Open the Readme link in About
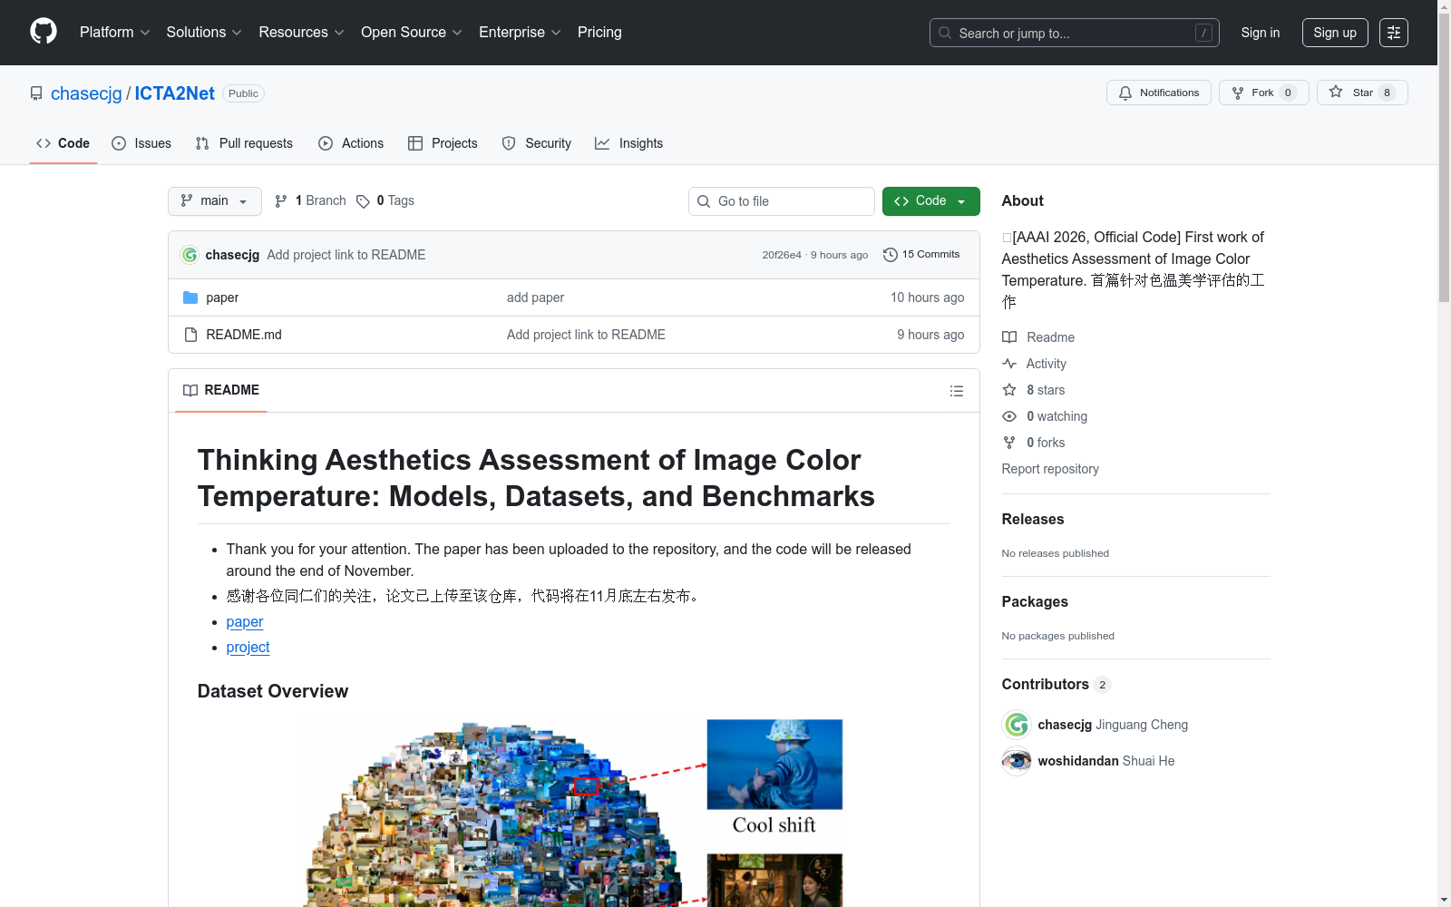This screenshot has width=1451, height=907. coord(1038,337)
